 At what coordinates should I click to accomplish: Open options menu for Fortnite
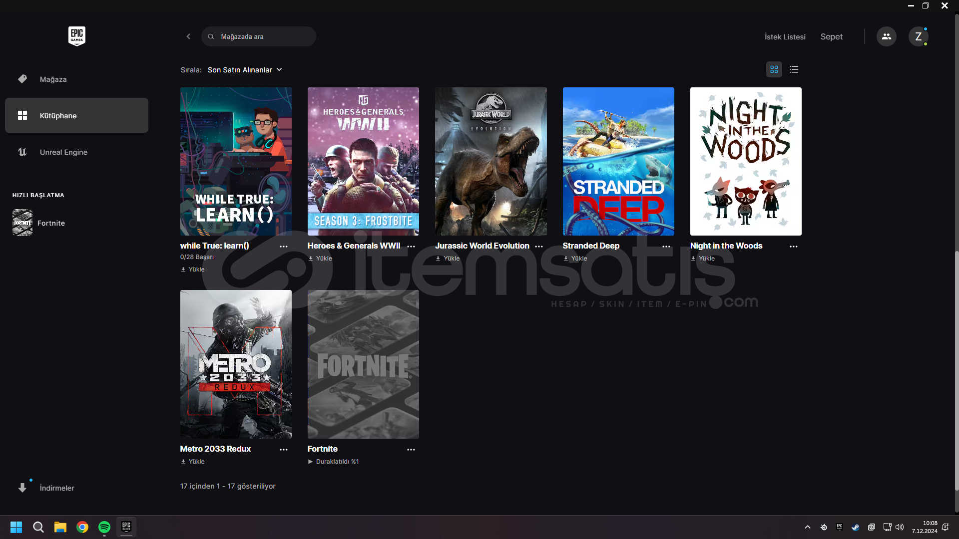411,450
